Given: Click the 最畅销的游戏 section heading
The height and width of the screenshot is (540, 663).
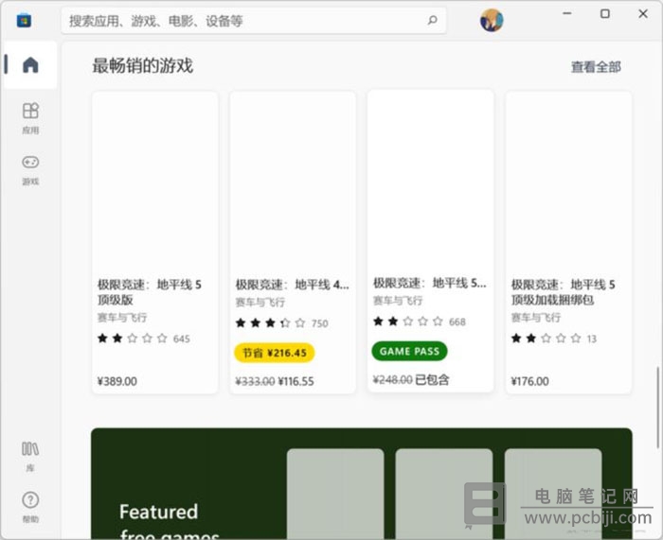Looking at the screenshot, I should [142, 66].
